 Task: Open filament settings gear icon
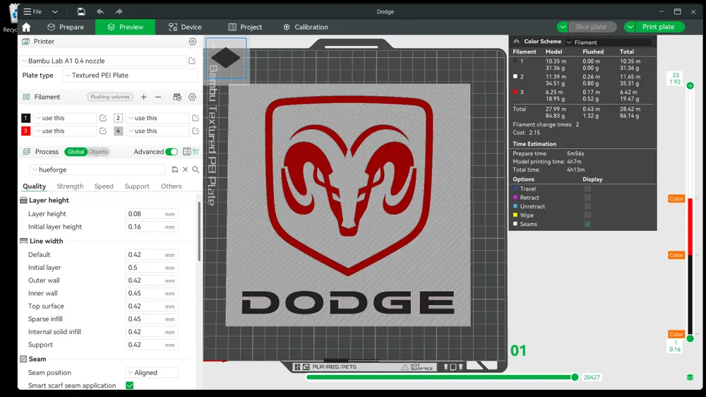(x=192, y=97)
